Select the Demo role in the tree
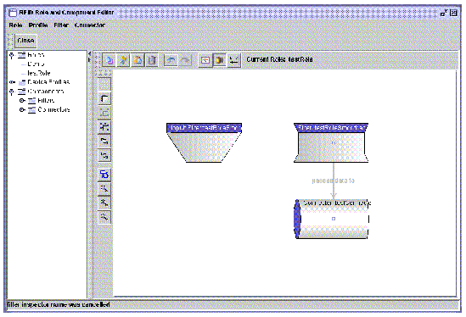466x317 pixels. coord(36,64)
